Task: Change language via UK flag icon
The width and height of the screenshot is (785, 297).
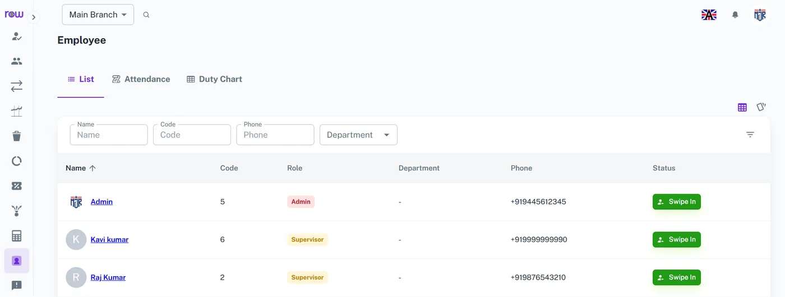Action: coord(709,15)
